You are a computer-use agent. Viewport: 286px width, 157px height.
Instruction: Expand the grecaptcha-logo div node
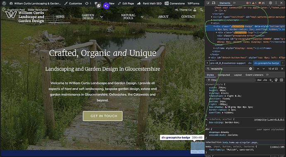pos(216,32)
